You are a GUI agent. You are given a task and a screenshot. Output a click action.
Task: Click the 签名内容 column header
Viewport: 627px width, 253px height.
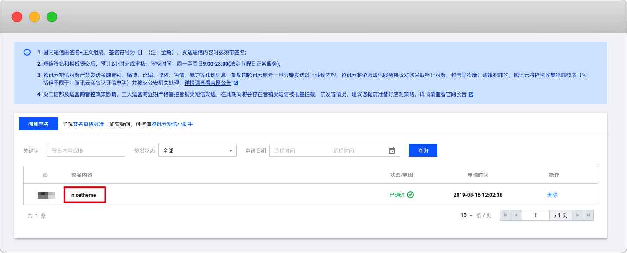pyautogui.click(x=82, y=175)
